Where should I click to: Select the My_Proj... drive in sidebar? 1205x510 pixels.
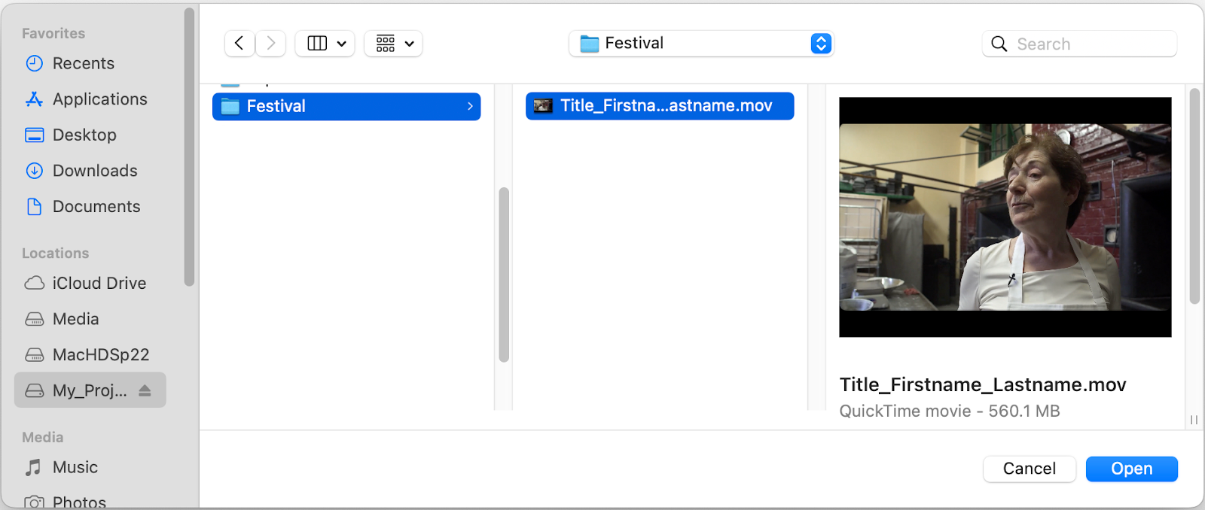point(90,390)
